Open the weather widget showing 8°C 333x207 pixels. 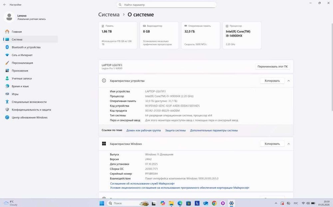click(11, 203)
